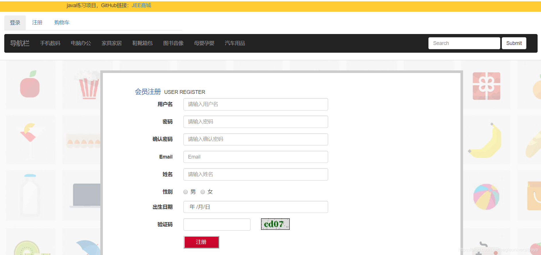Open the 母婴孕婴 category

204,43
